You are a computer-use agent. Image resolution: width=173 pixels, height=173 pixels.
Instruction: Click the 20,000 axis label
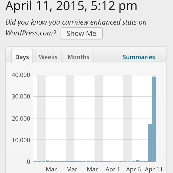click(21, 119)
